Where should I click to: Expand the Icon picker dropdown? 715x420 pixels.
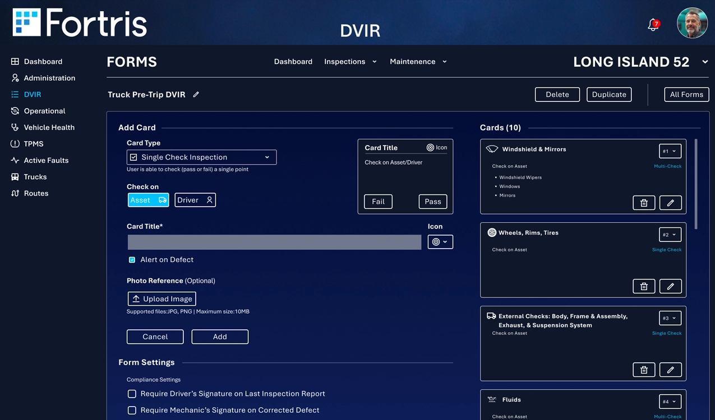[x=440, y=242]
